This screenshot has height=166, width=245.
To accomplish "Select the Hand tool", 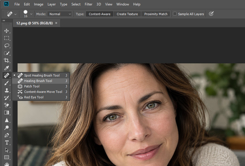I will pyautogui.click(x=7, y=164).
